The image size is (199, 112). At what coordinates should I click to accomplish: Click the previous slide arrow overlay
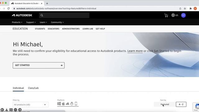(x=2, y=110)
